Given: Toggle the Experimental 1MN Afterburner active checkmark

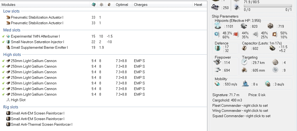Looking at the screenshot, I should (x=3, y=36).
